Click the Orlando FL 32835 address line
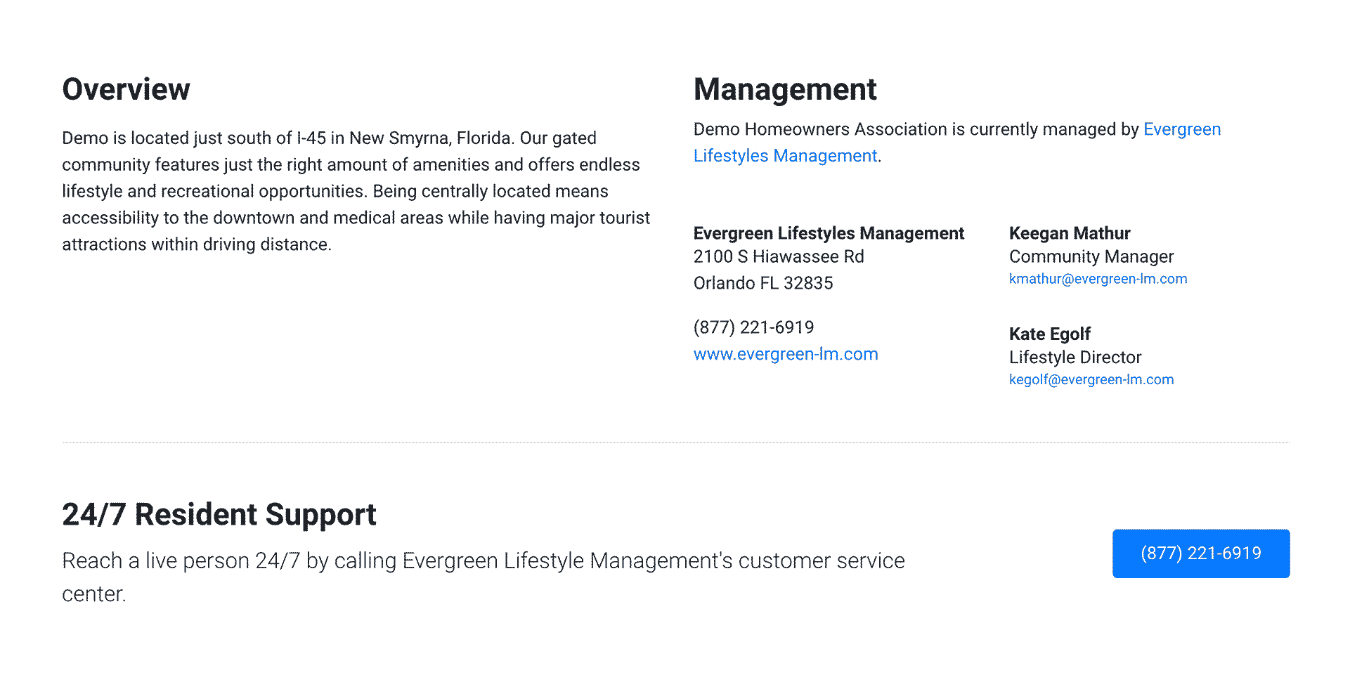This screenshot has height=675, width=1350. click(x=763, y=283)
